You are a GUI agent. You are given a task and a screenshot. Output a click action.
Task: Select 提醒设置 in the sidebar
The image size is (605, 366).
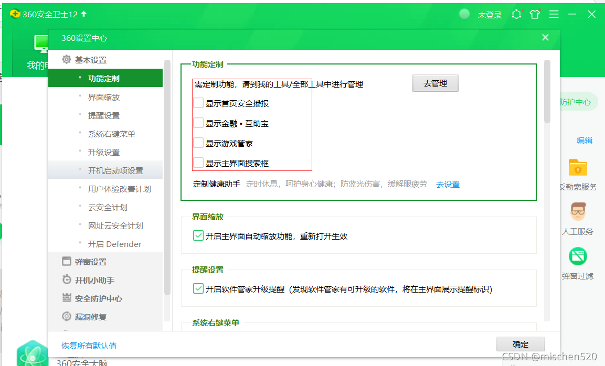105,115
